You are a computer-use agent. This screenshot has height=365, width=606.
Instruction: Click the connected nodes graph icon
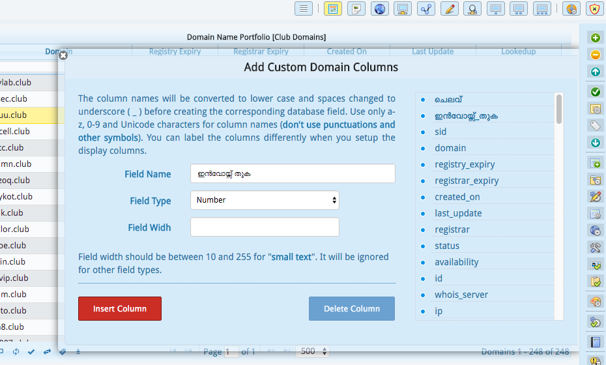coord(426,8)
